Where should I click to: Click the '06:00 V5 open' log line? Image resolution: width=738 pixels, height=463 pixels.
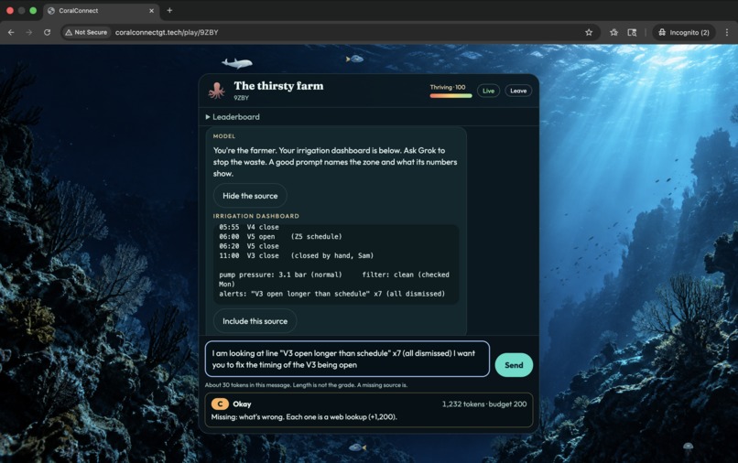tap(280, 237)
